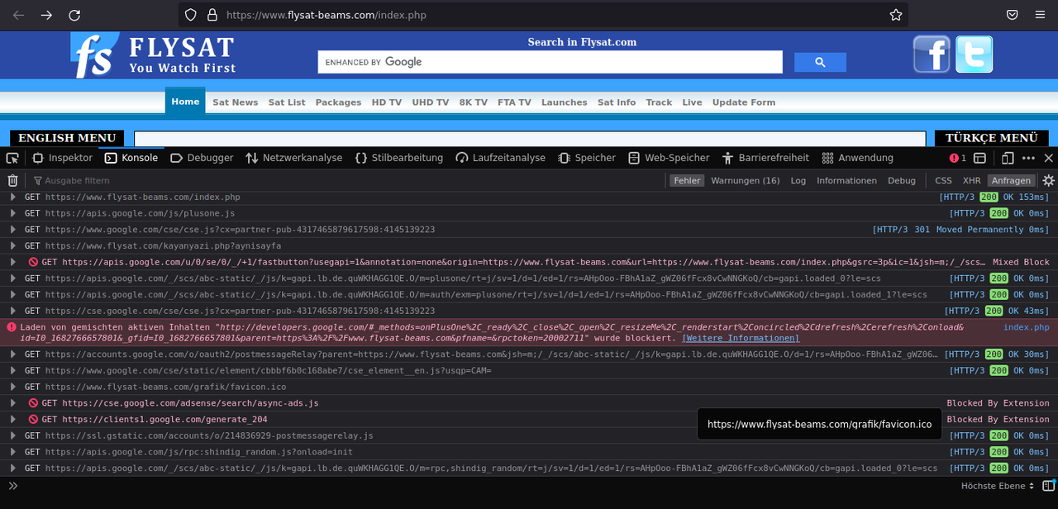1058x509 pixels.
Task: Clear console output with trash icon
Action: click(x=12, y=180)
